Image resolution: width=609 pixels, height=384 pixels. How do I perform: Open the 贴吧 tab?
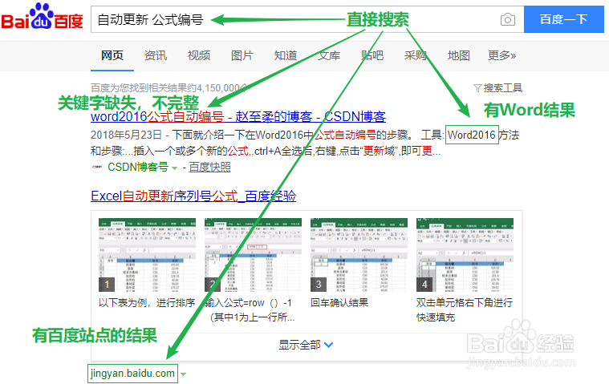[372, 55]
